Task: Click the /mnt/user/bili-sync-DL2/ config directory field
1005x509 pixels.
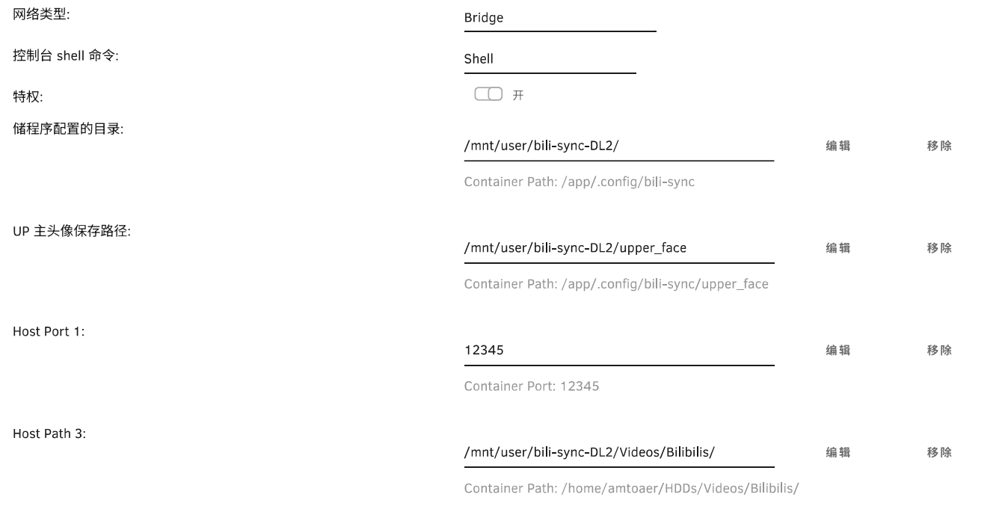Action: 618,146
